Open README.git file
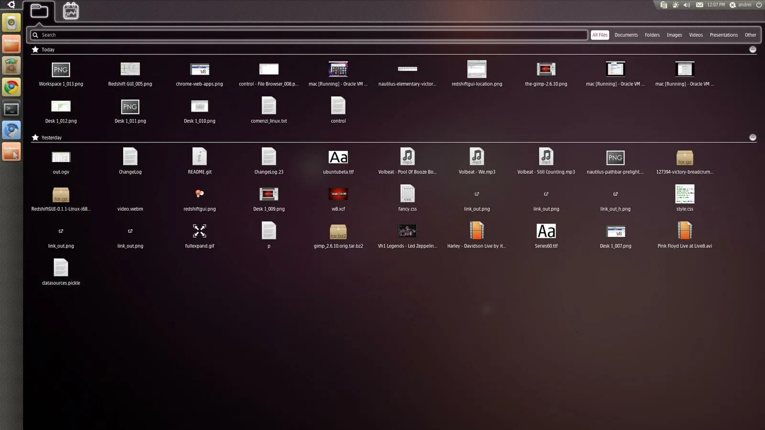Image resolution: width=765 pixels, height=430 pixels. pos(199,161)
